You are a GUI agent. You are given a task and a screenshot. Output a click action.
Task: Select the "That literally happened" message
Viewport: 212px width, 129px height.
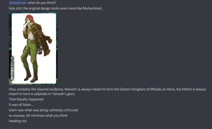click(x=26, y=99)
